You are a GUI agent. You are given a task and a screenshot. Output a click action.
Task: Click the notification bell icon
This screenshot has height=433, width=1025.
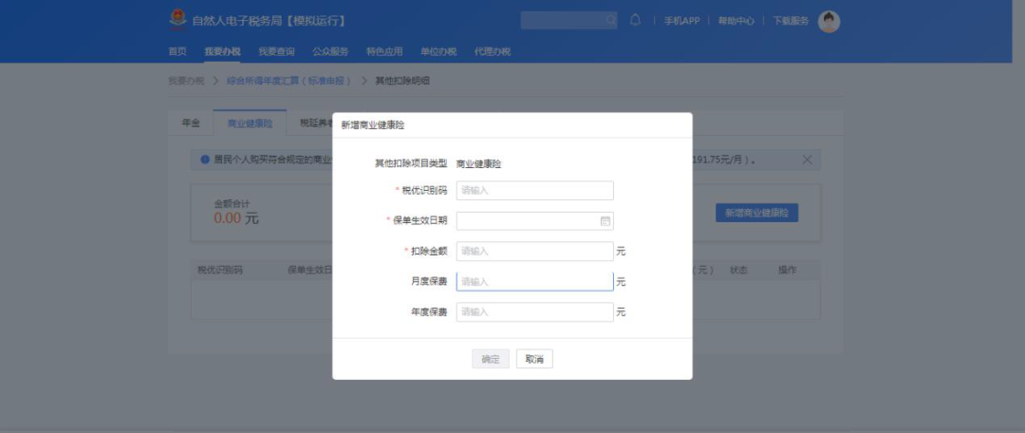click(635, 20)
